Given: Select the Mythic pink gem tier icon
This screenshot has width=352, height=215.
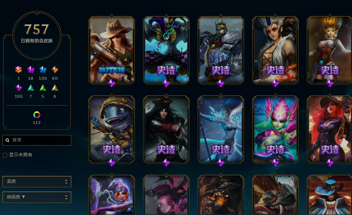Looking at the screenshot, I should click(x=30, y=69).
